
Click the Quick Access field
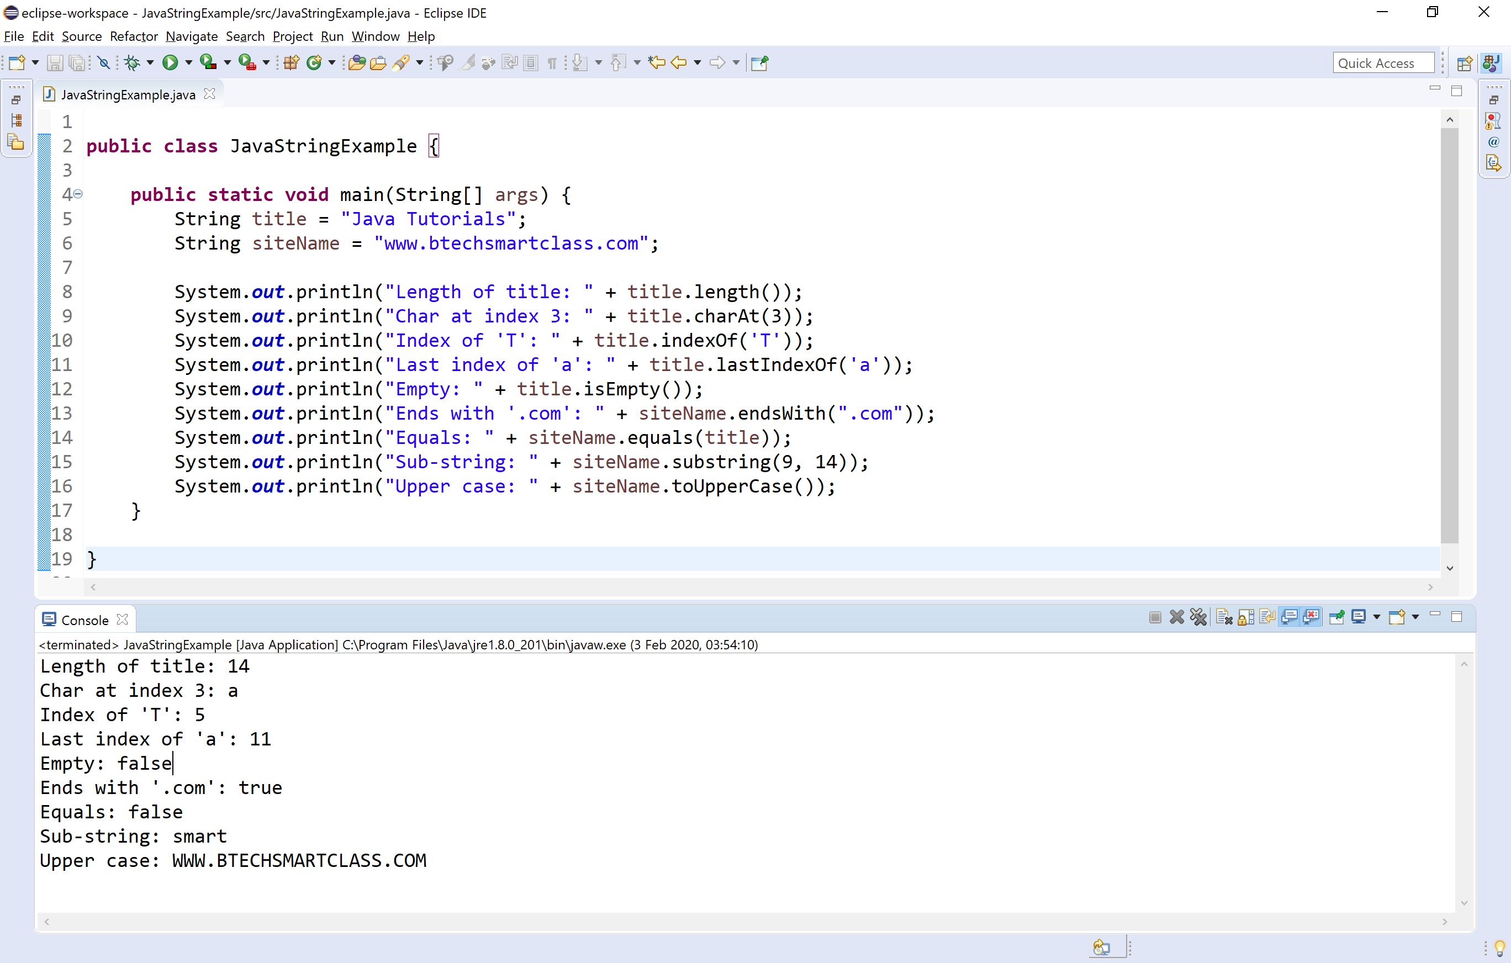coord(1383,63)
